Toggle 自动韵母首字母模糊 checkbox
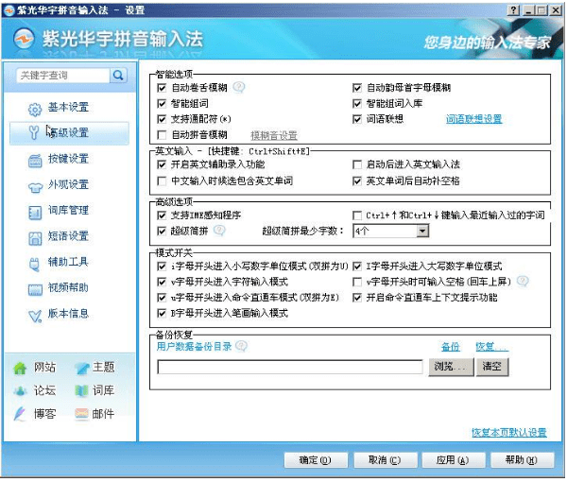Image resolution: width=567 pixels, height=482 pixels. (357, 88)
